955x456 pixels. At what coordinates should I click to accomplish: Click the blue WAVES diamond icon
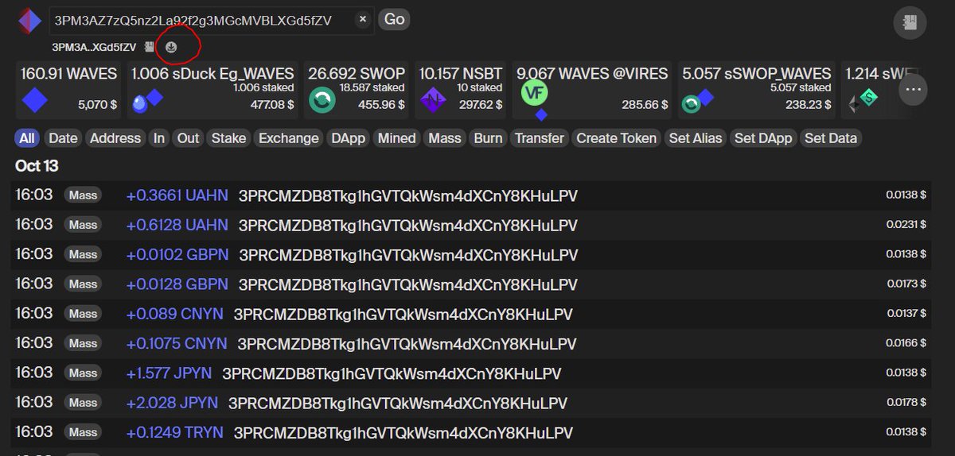pos(35,101)
